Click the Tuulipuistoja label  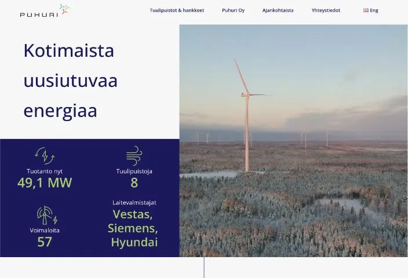click(x=134, y=171)
